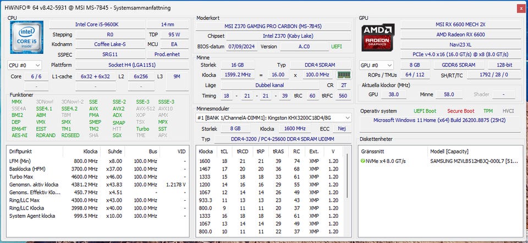
Task: Click the Minne clock 58.0 value
Action: [449, 95]
